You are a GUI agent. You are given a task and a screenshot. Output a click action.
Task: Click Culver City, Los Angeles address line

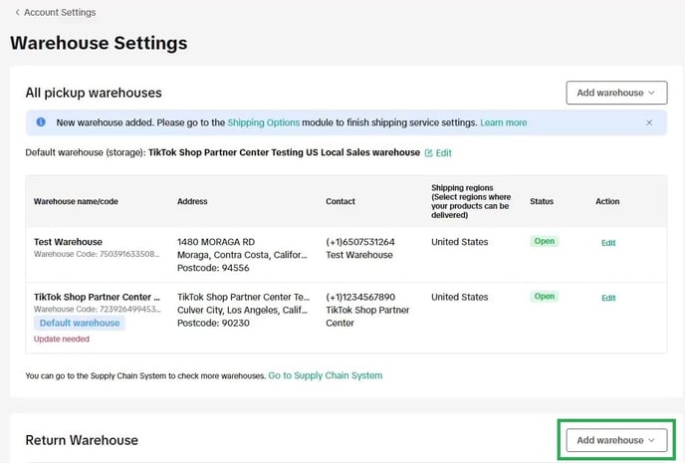pyautogui.click(x=243, y=310)
